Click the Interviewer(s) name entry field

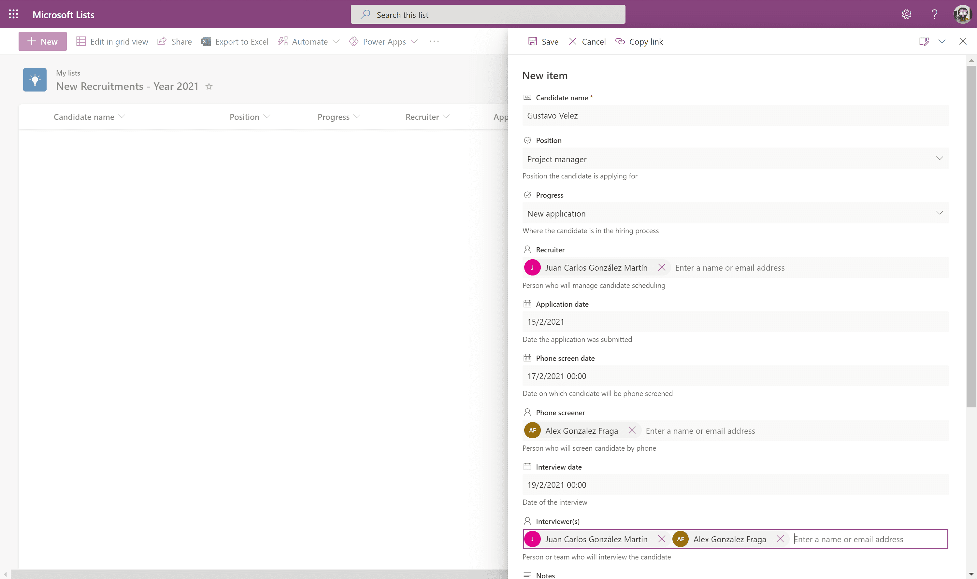coord(870,539)
